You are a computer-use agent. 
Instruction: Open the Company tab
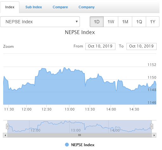(x=87, y=7)
